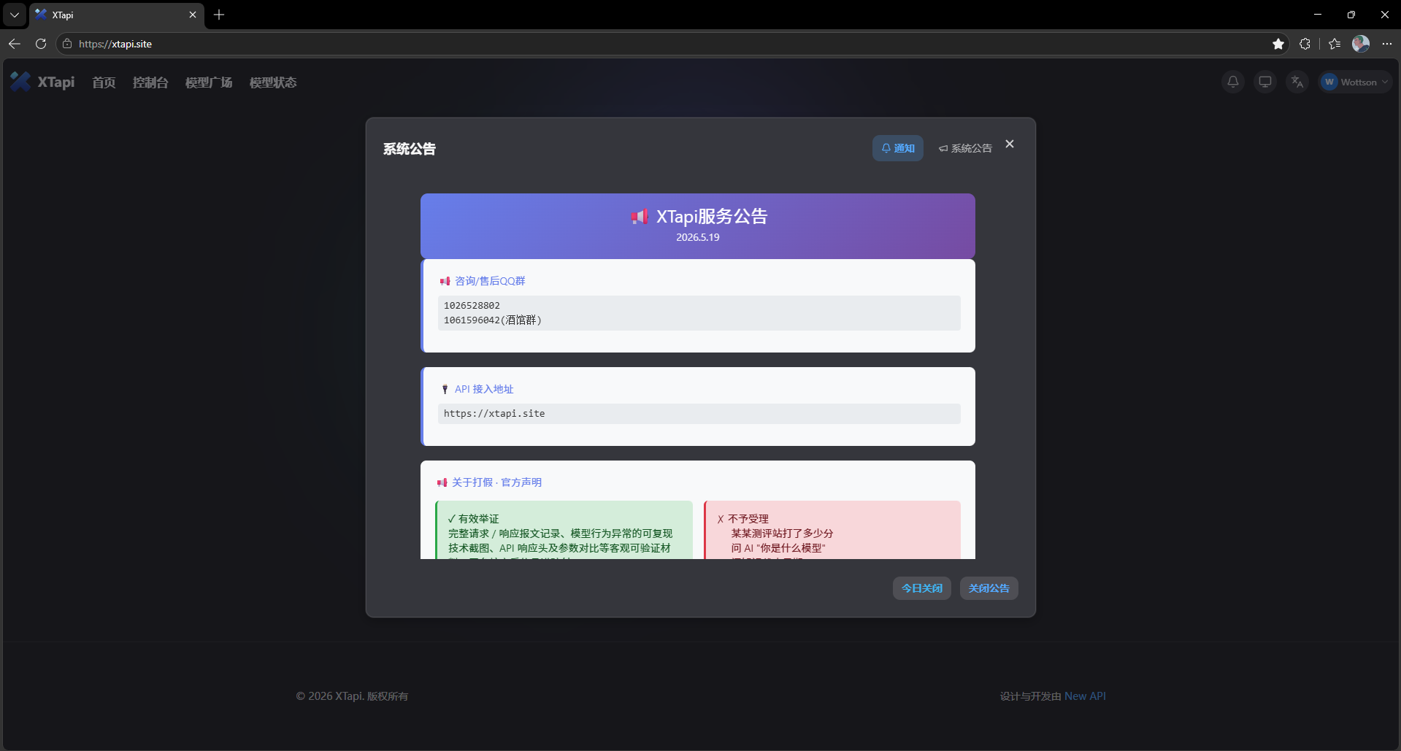Image resolution: width=1401 pixels, height=751 pixels.
Task: Click the 2026.5.19 date in banner
Action: tap(698, 237)
